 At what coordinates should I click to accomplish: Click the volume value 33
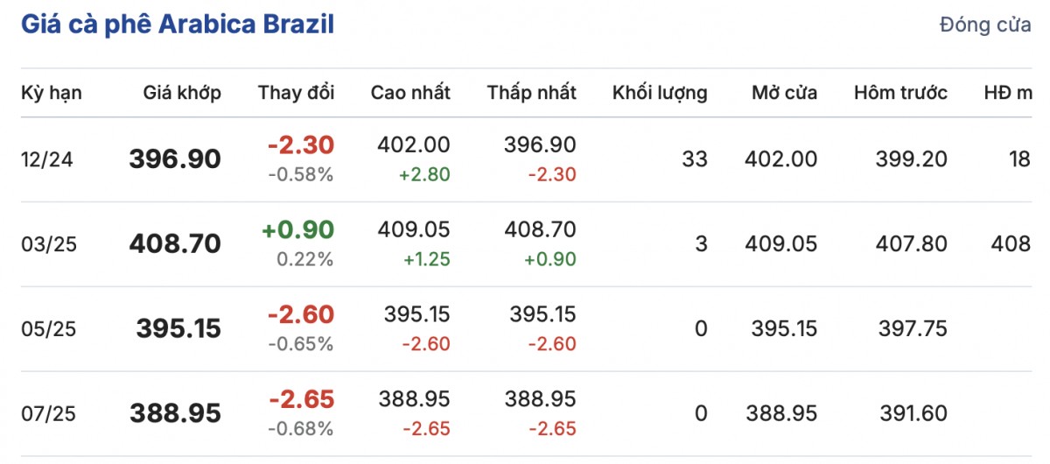coord(694,159)
